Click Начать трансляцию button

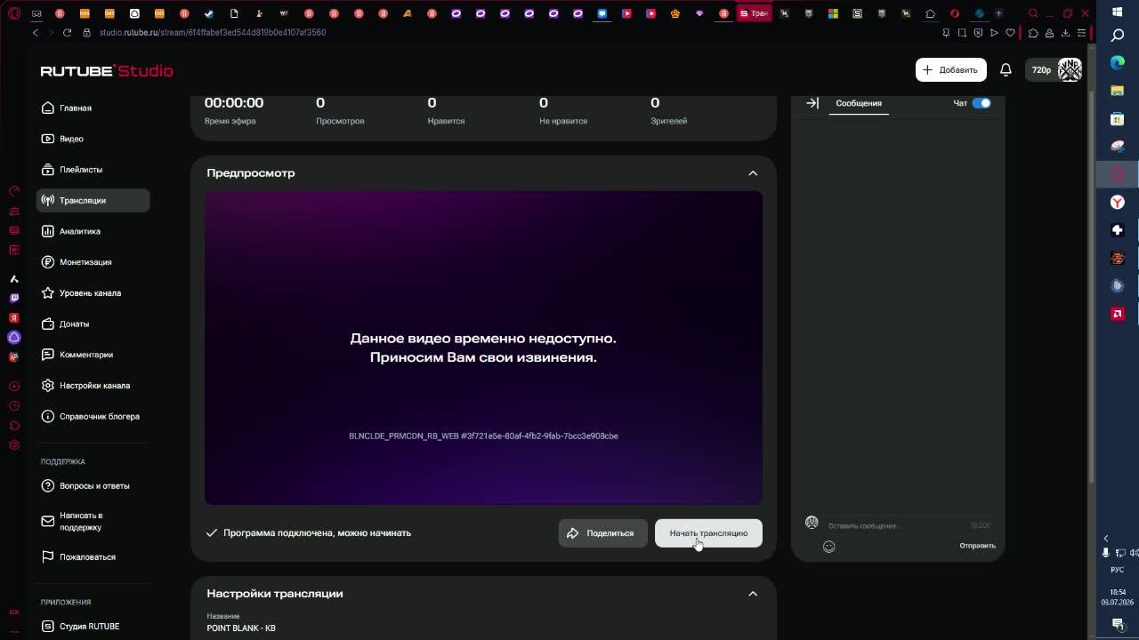(708, 533)
